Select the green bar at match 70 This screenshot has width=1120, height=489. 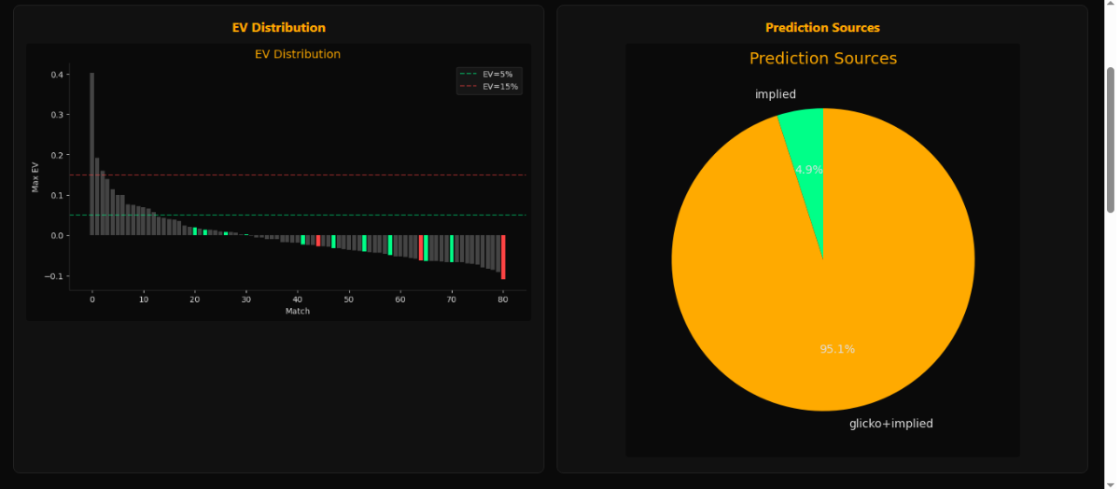click(x=452, y=248)
